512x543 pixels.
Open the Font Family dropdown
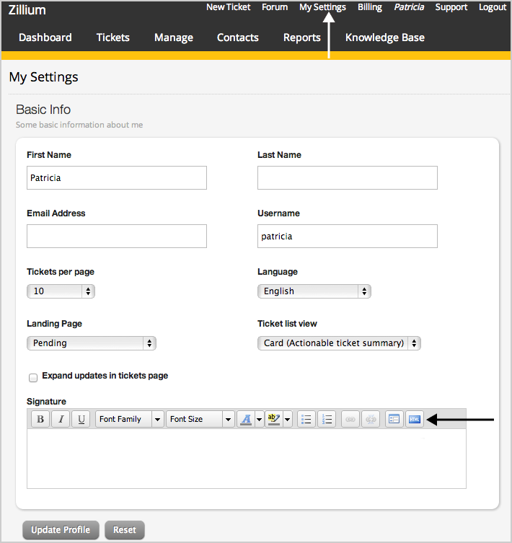tap(129, 419)
